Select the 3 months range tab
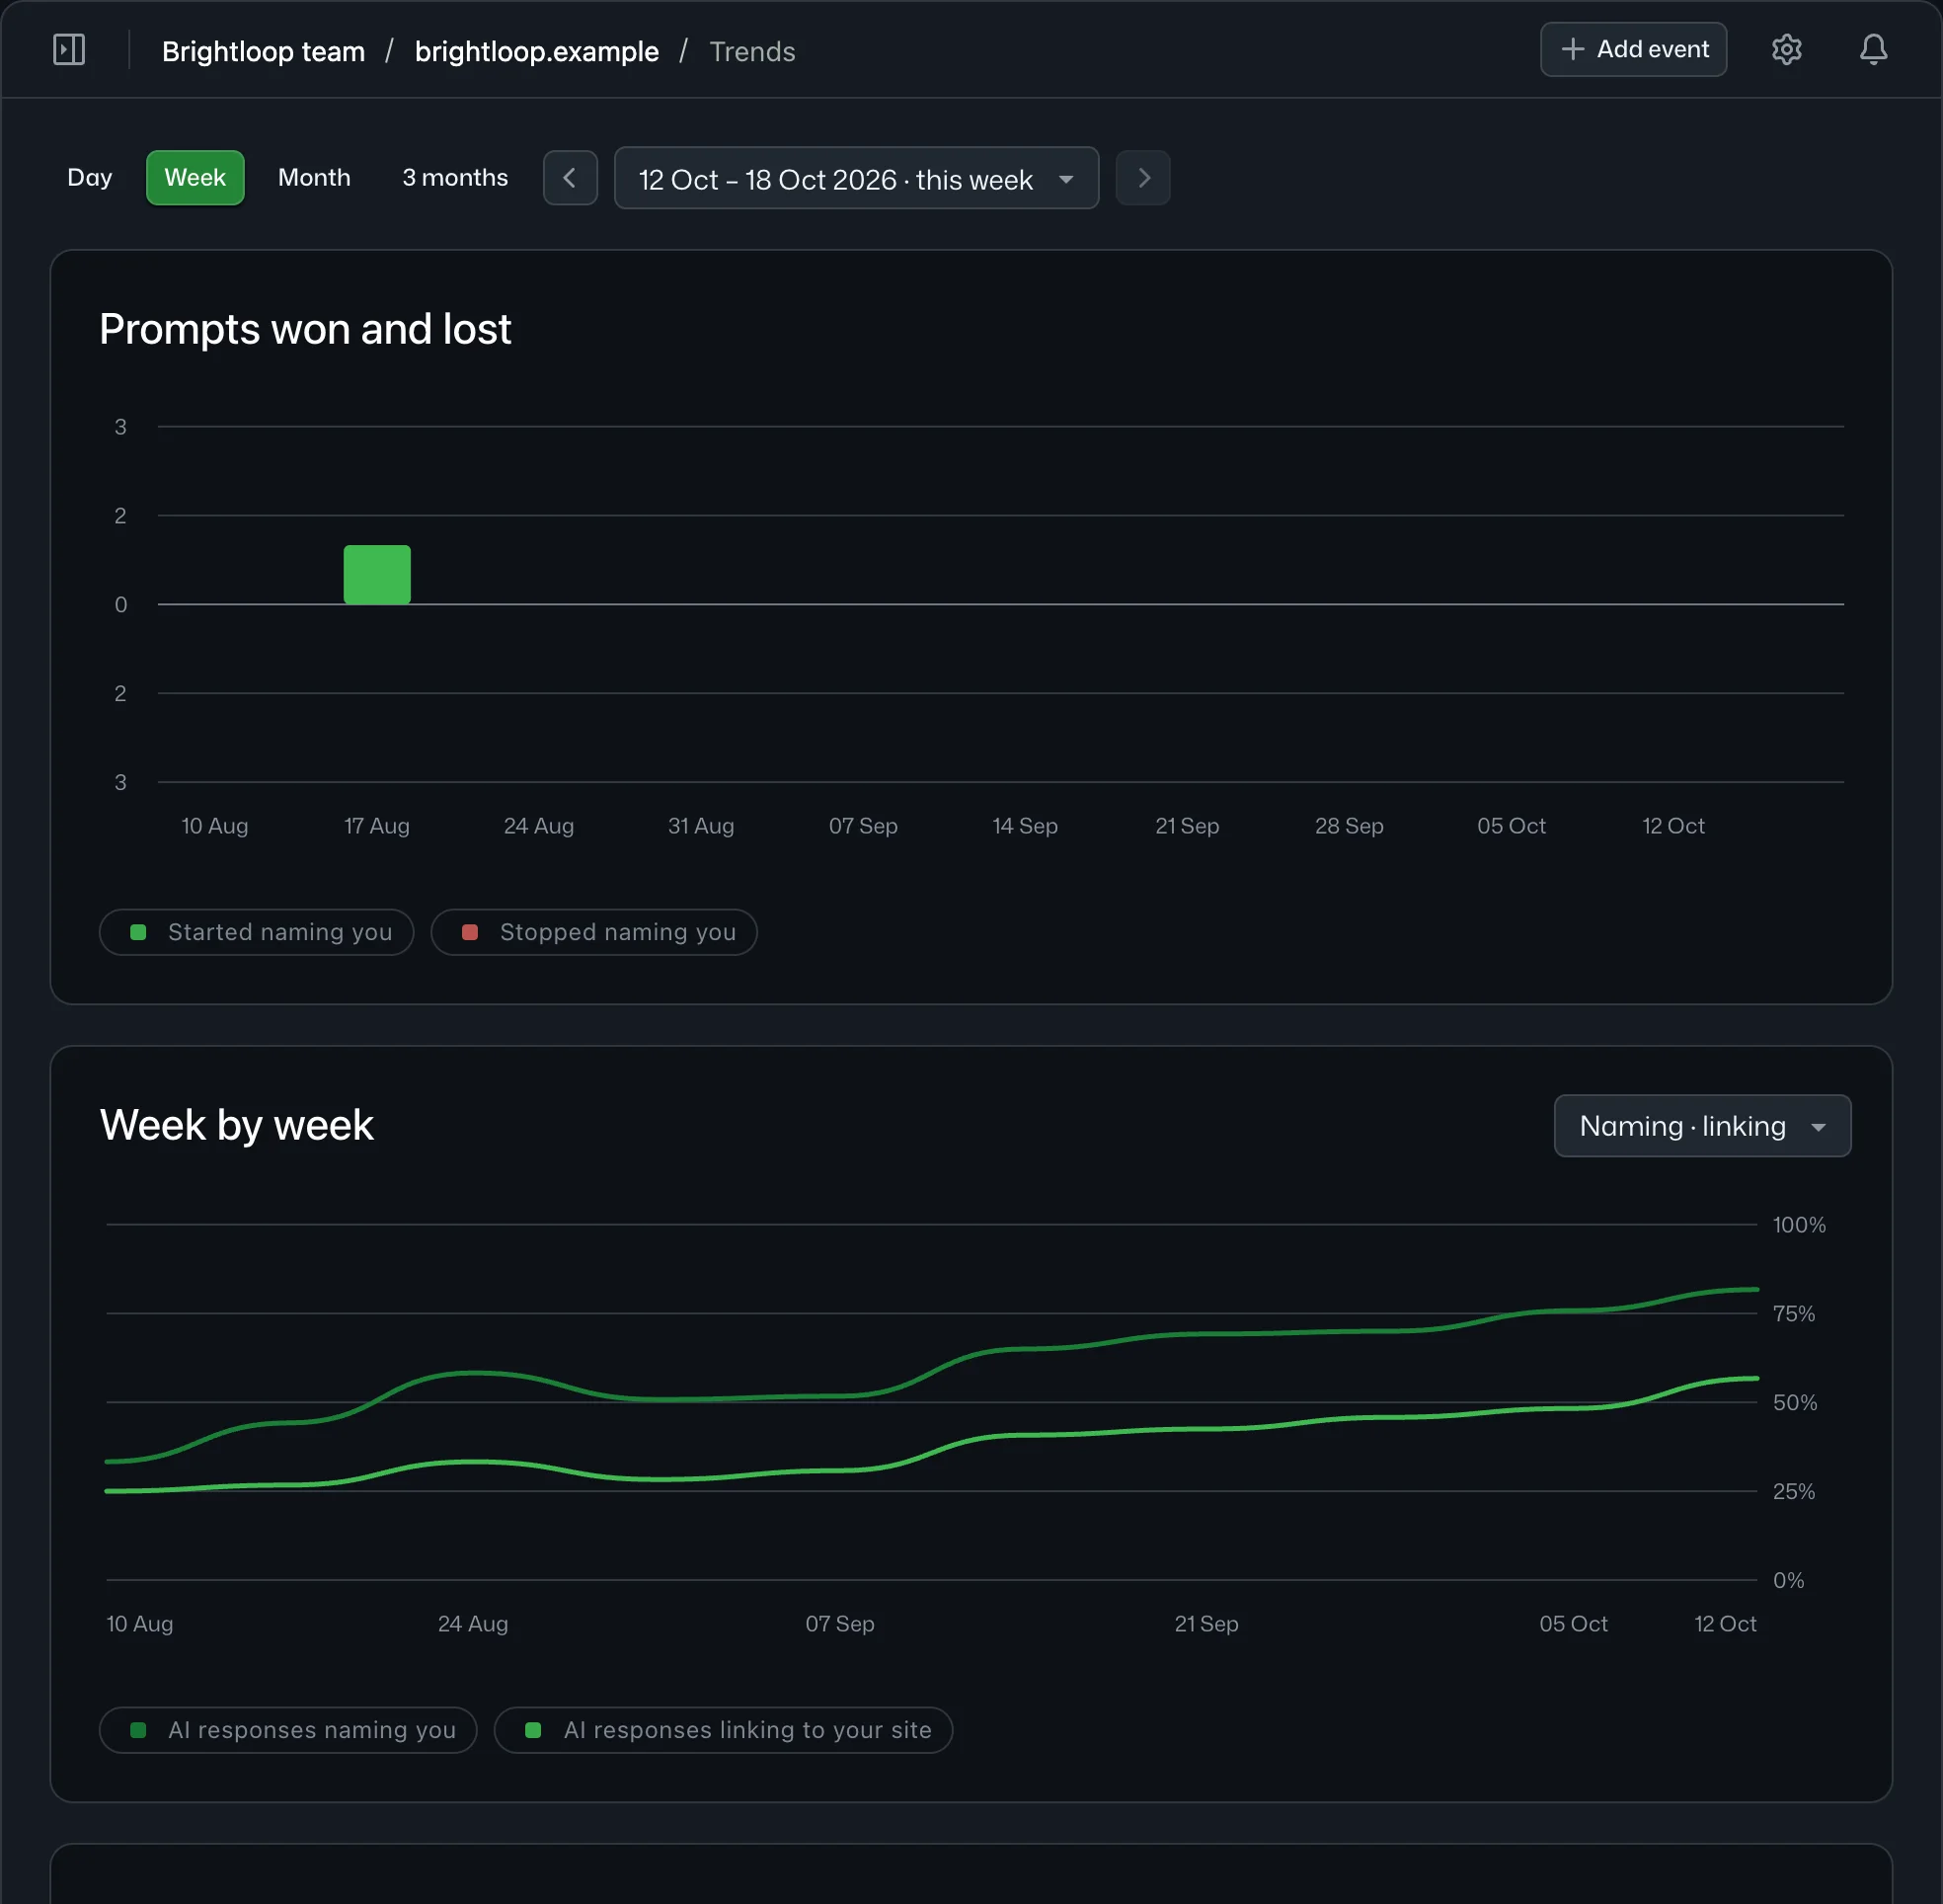1943x1904 pixels. click(455, 178)
